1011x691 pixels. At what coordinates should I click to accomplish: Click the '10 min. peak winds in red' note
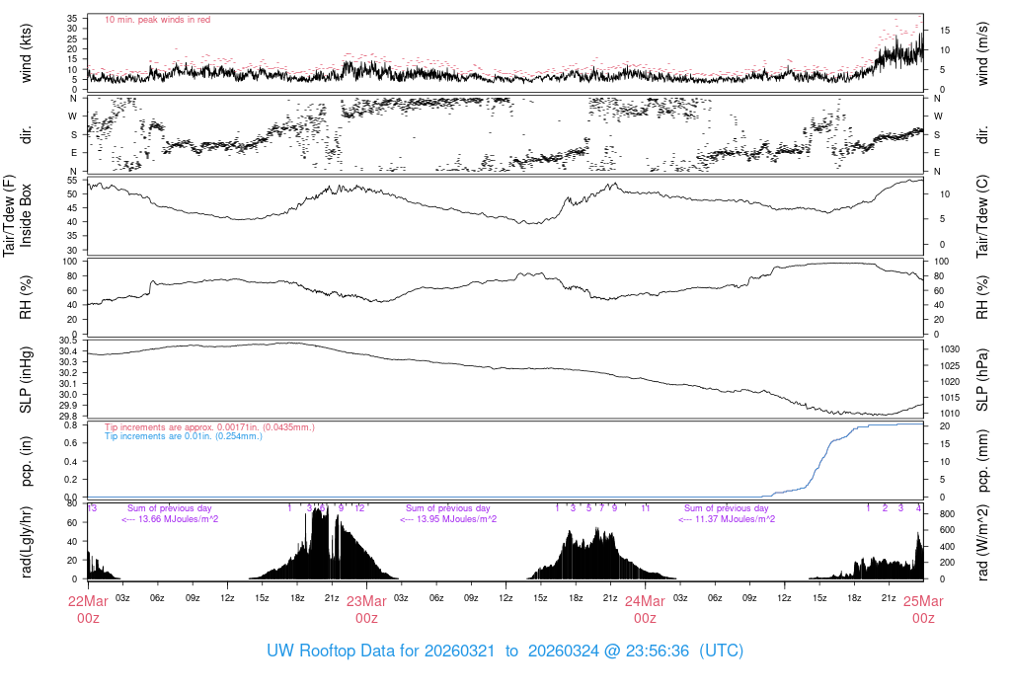(x=157, y=20)
